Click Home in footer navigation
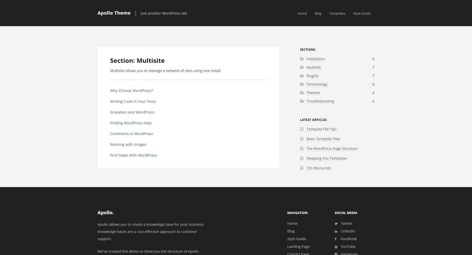 [x=293, y=224]
